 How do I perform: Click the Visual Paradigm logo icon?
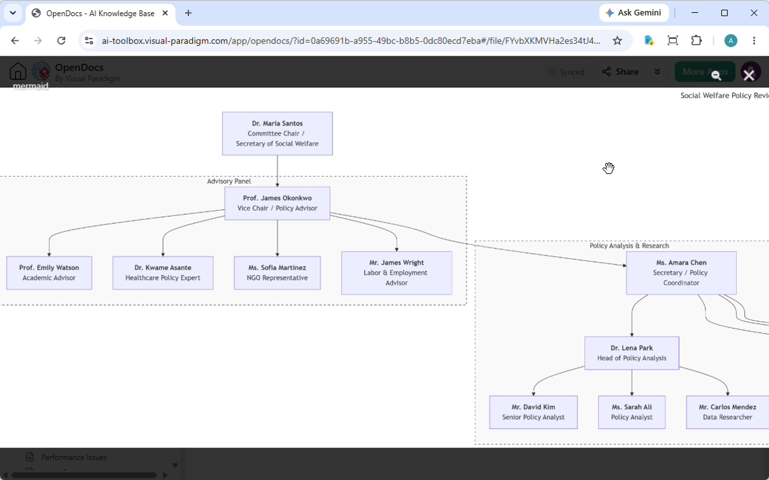click(41, 72)
